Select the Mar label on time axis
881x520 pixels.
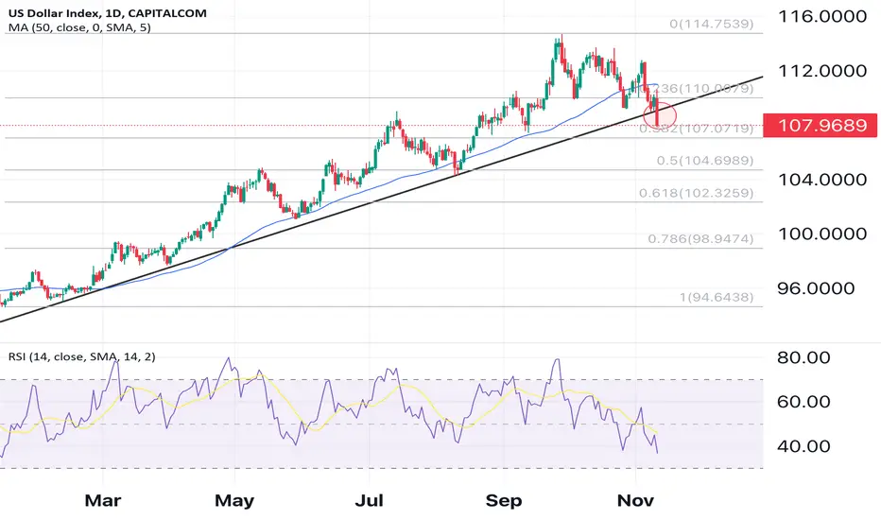tap(103, 500)
